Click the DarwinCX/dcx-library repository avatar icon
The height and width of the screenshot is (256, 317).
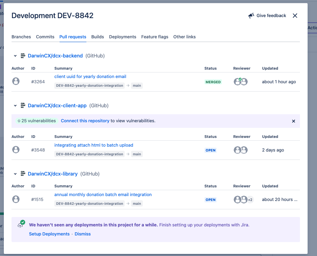pyautogui.click(x=23, y=174)
